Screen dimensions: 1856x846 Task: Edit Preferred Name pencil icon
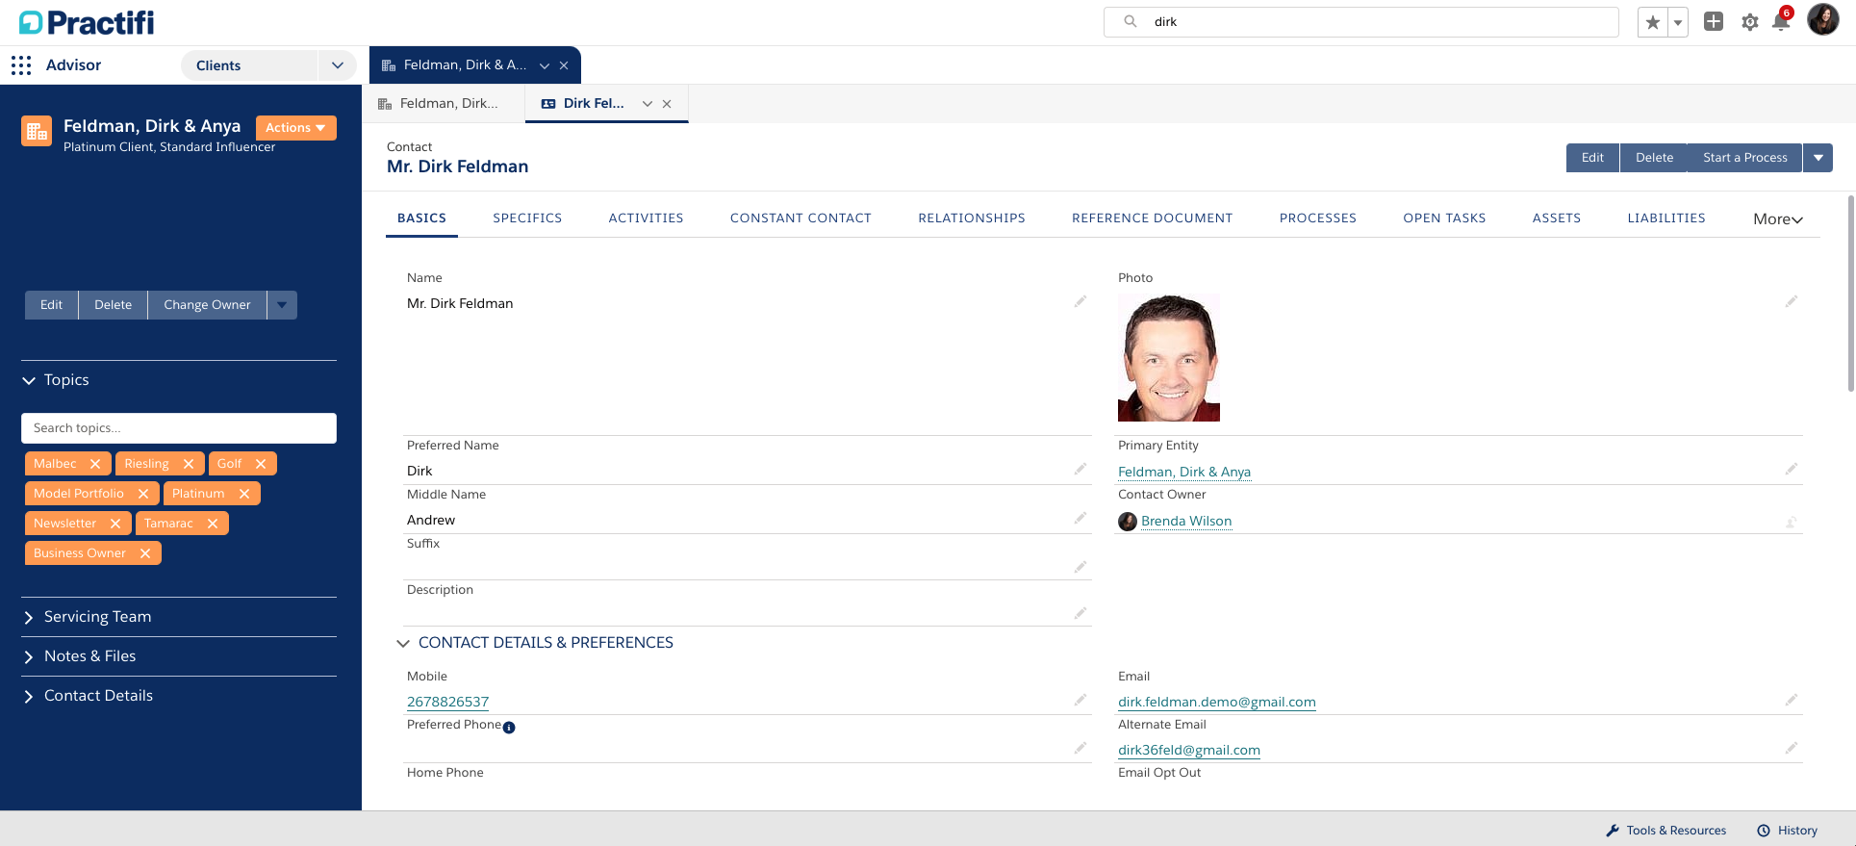pos(1081,470)
